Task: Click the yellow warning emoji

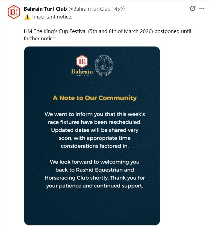Action: (27, 17)
